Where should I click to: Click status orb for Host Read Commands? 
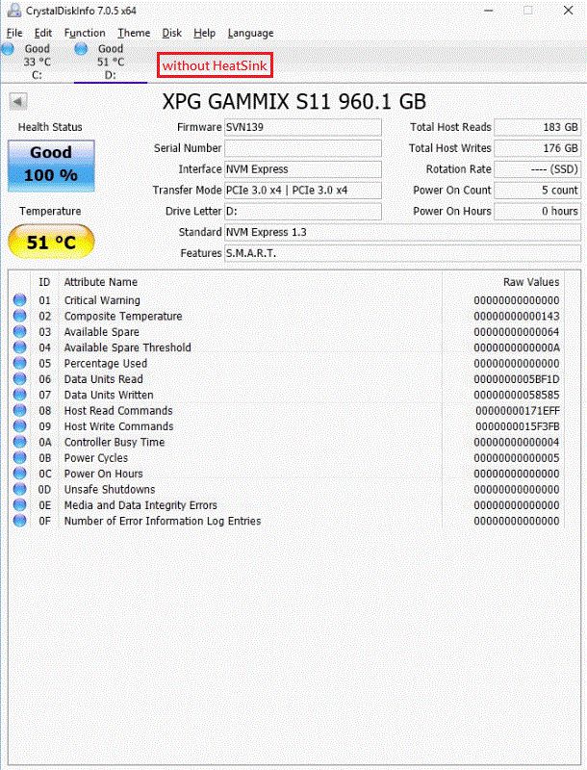(19, 410)
